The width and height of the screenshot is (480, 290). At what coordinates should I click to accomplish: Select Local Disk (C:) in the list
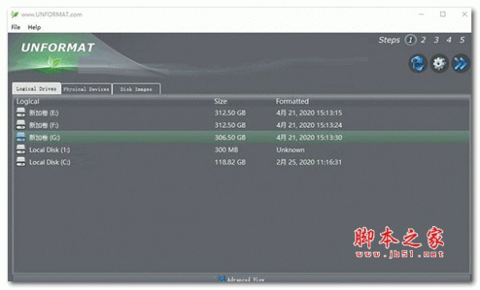point(50,162)
